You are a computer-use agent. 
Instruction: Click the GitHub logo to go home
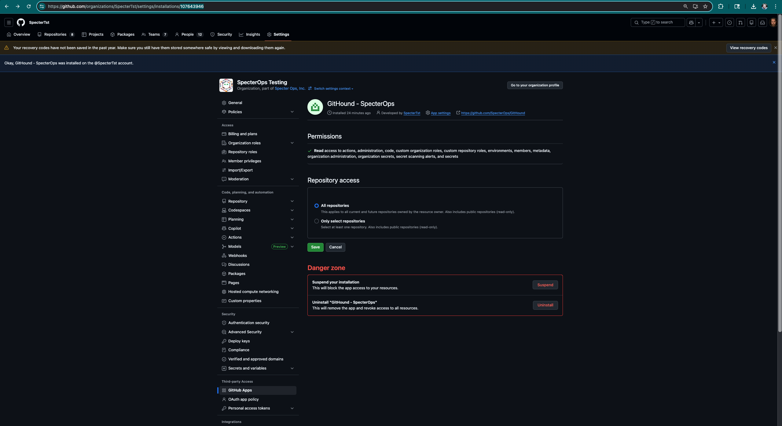tap(21, 22)
